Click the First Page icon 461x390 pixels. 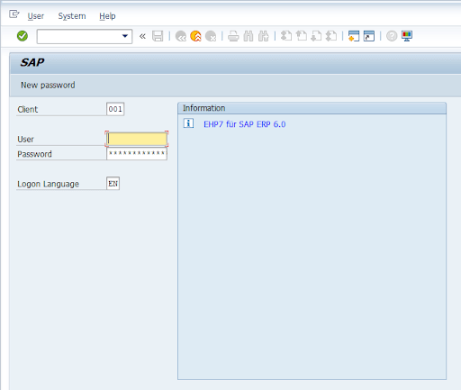point(286,36)
